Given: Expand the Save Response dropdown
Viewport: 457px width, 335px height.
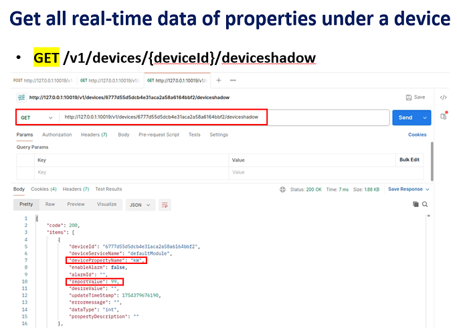Looking at the screenshot, I should pos(428,190).
